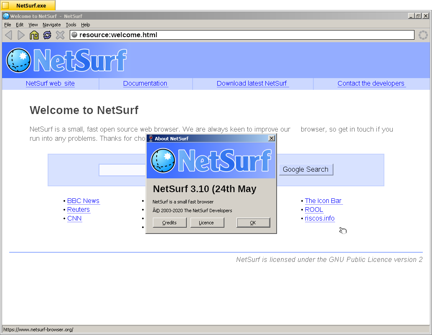Visit the CNN link
Viewport: 432px width, 335px height.
[x=74, y=218]
